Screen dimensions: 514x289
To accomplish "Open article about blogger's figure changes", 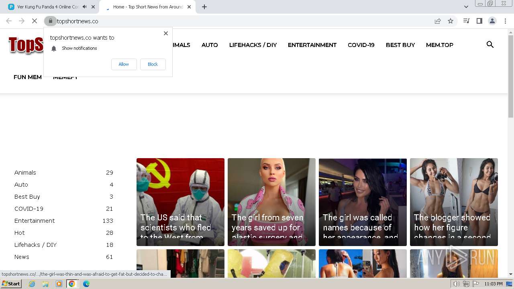I will coord(454,202).
